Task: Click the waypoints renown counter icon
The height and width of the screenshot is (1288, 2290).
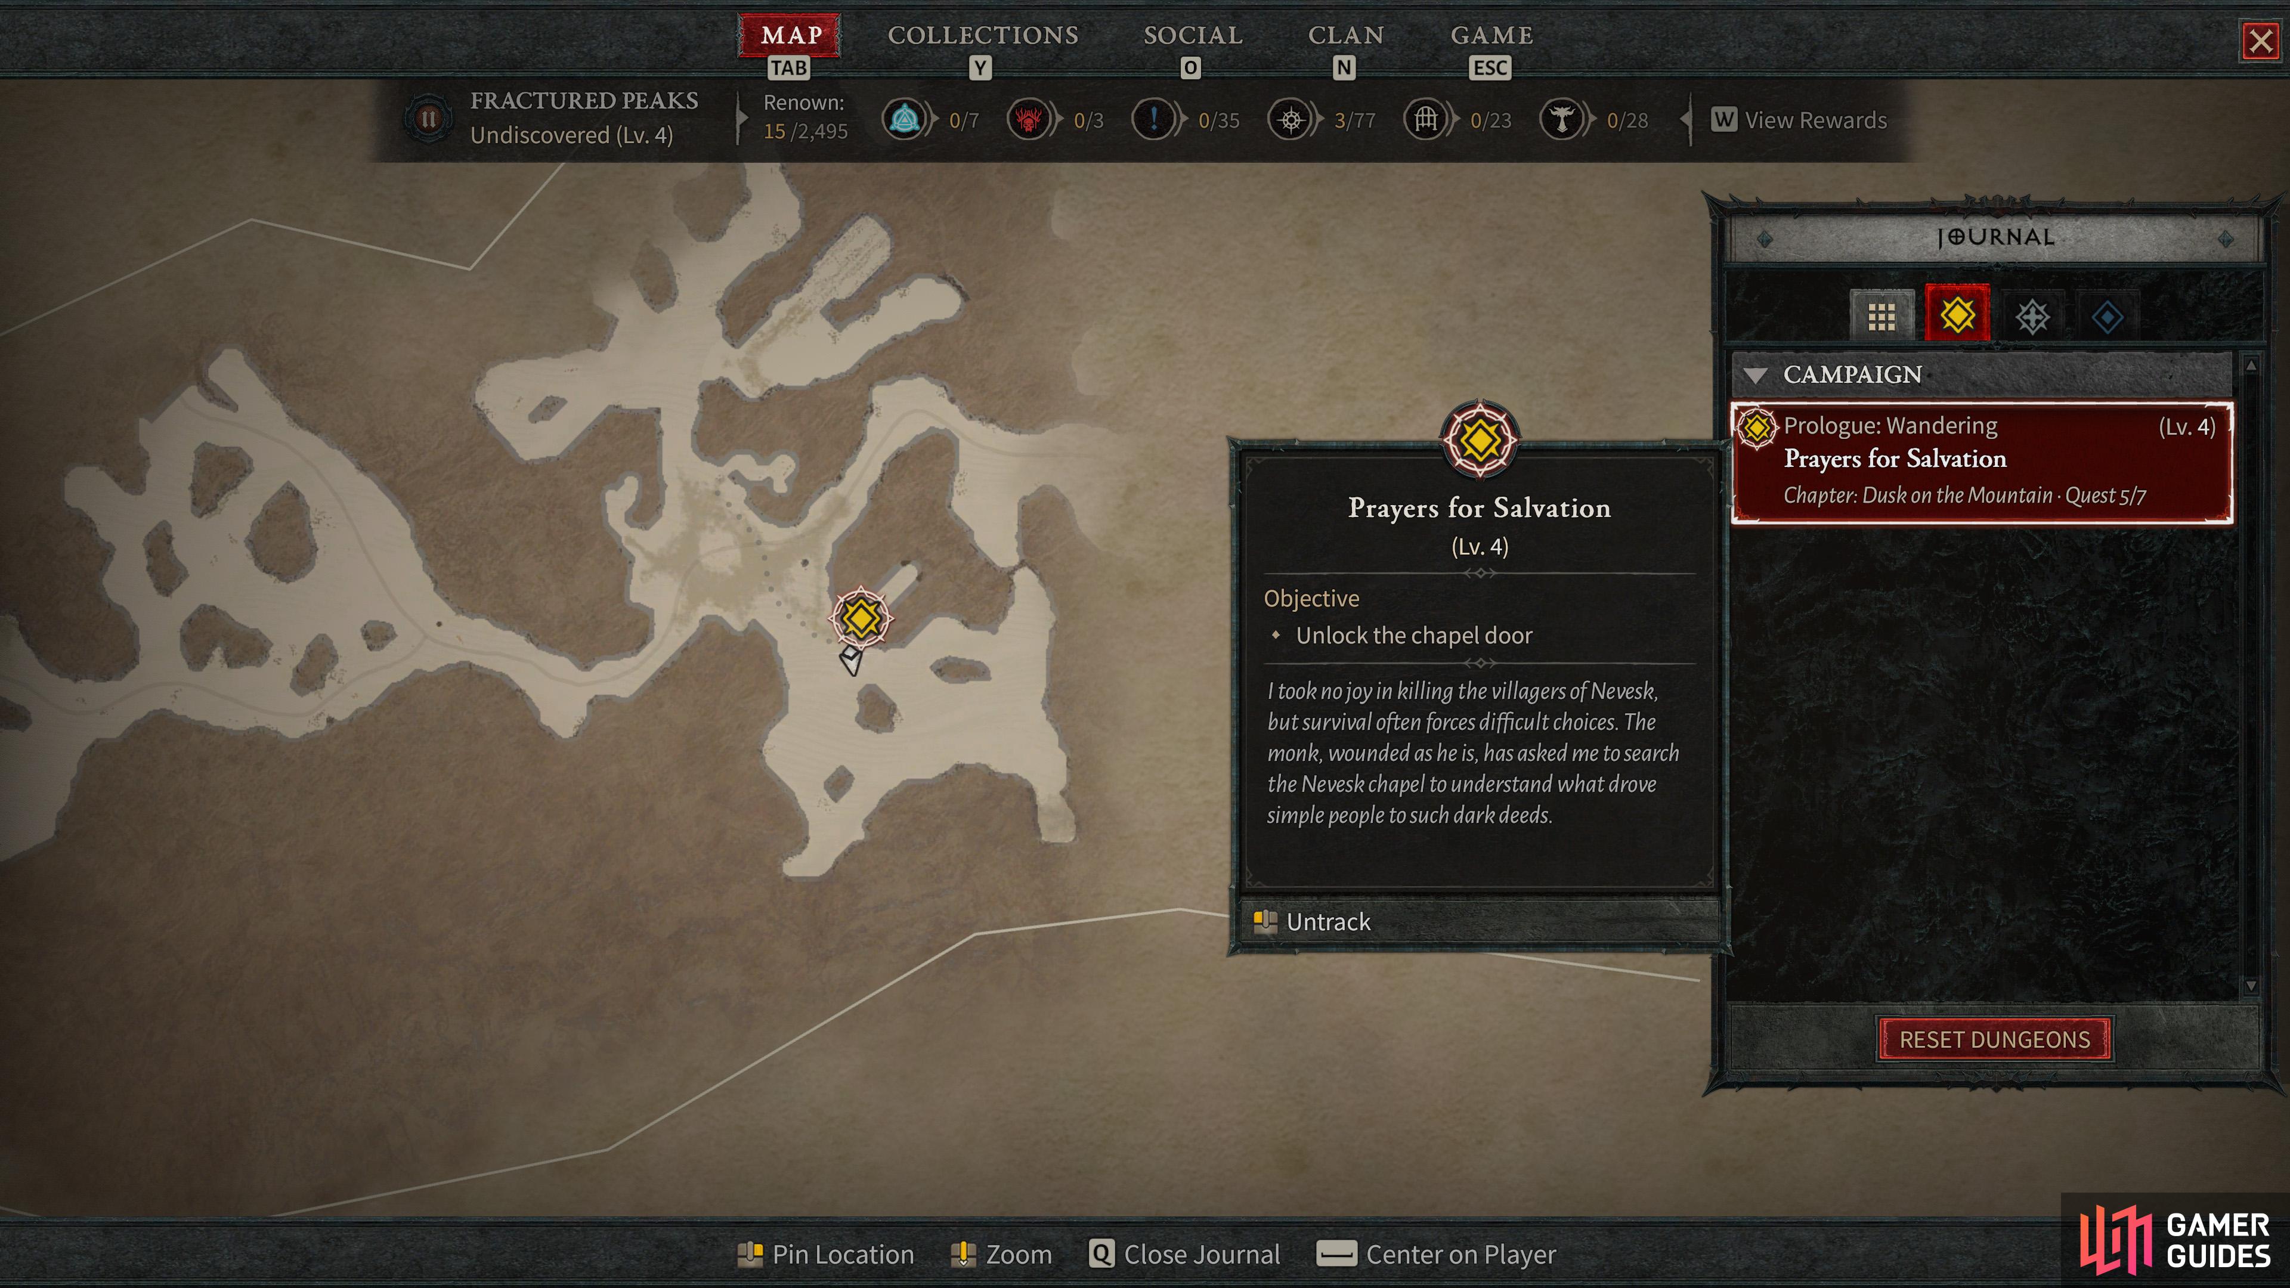Action: (x=905, y=119)
